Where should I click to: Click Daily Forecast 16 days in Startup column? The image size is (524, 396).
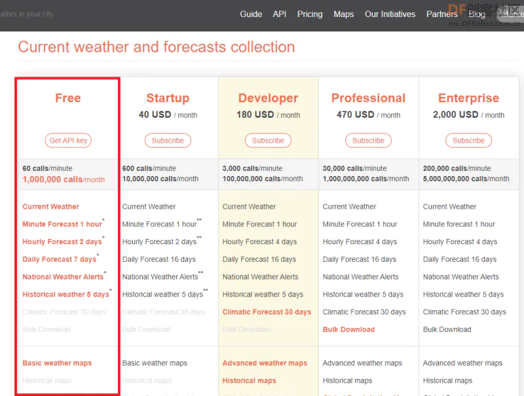pyautogui.click(x=159, y=259)
